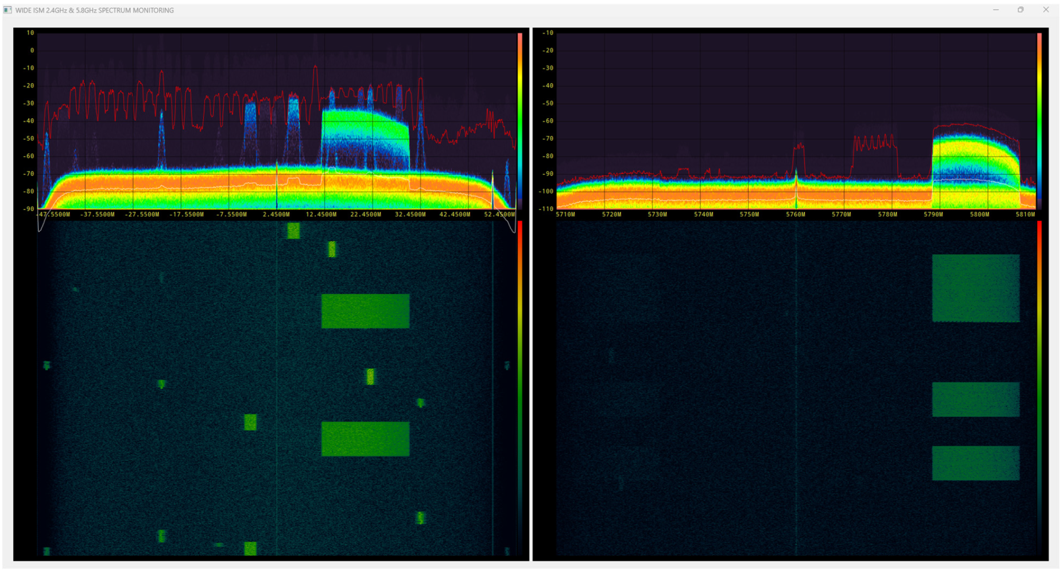Viewport: 1062px width, 573px height.
Task: Click the upper wide green block in left waterfall
Action: click(x=365, y=311)
